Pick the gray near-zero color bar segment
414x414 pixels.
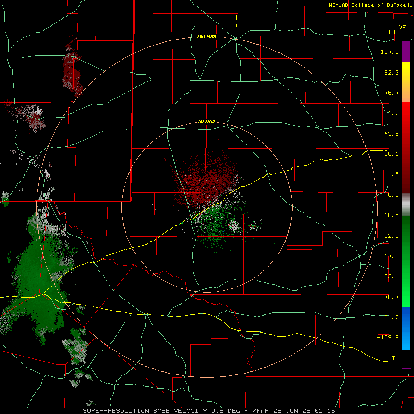[x=406, y=205]
